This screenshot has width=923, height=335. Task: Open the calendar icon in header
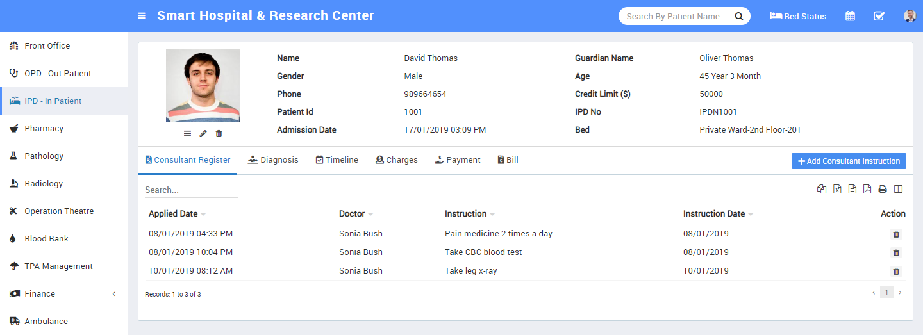coord(850,16)
